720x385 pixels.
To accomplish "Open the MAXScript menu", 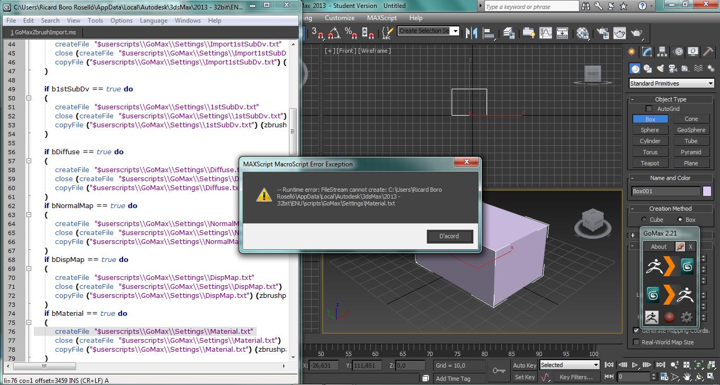I will pyautogui.click(x=381, y=18).
